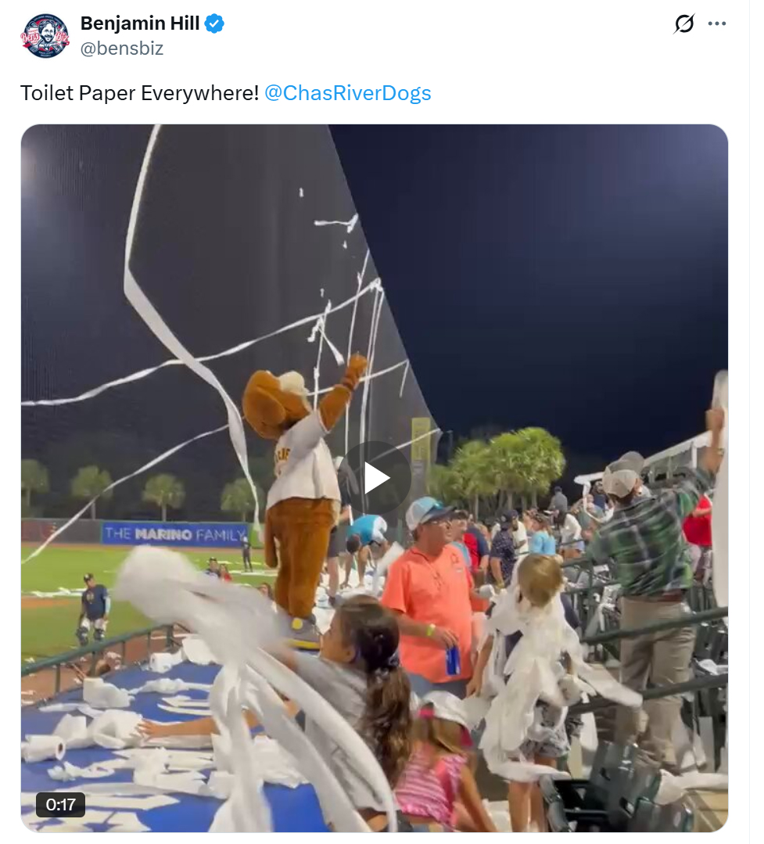764x844 pixels.
Task: Click the 0:17 video duration badge
Action: tap(60, 804)
